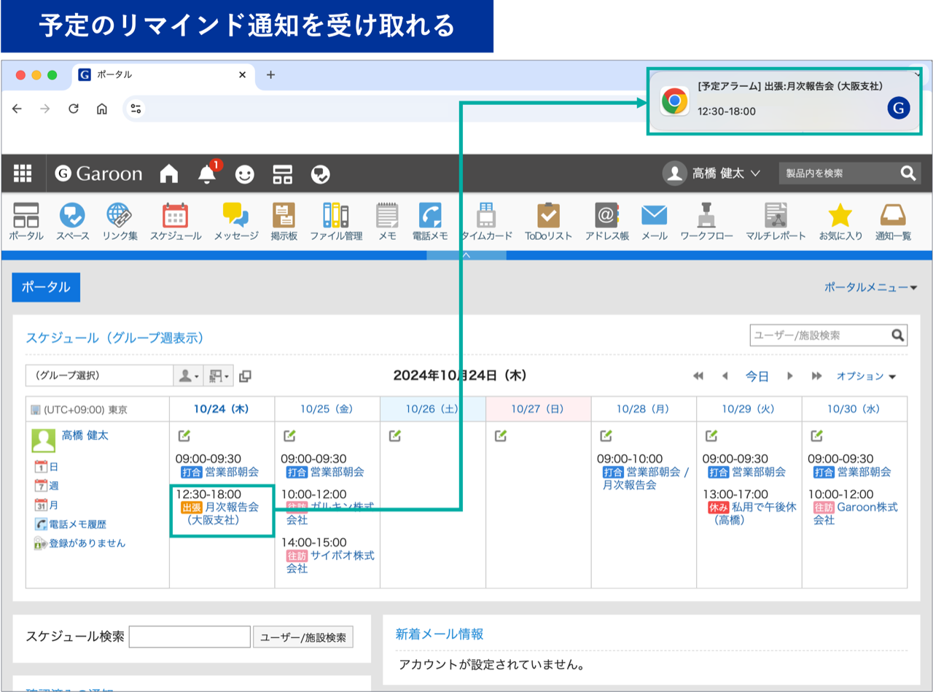Add a new appointment on 10/30
Screen dimensions: 933x692
click(817, 436)
